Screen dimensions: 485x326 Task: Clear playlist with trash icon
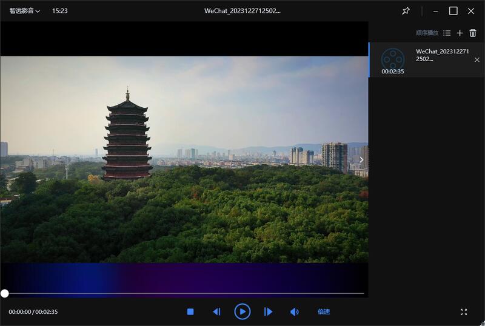pos(473,33)
